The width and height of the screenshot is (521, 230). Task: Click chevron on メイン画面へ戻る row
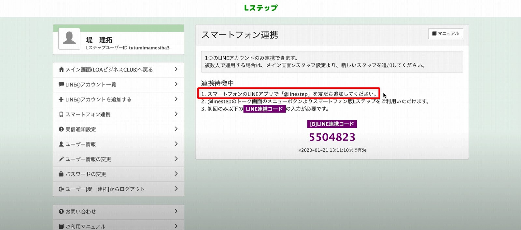click(176, 69)
